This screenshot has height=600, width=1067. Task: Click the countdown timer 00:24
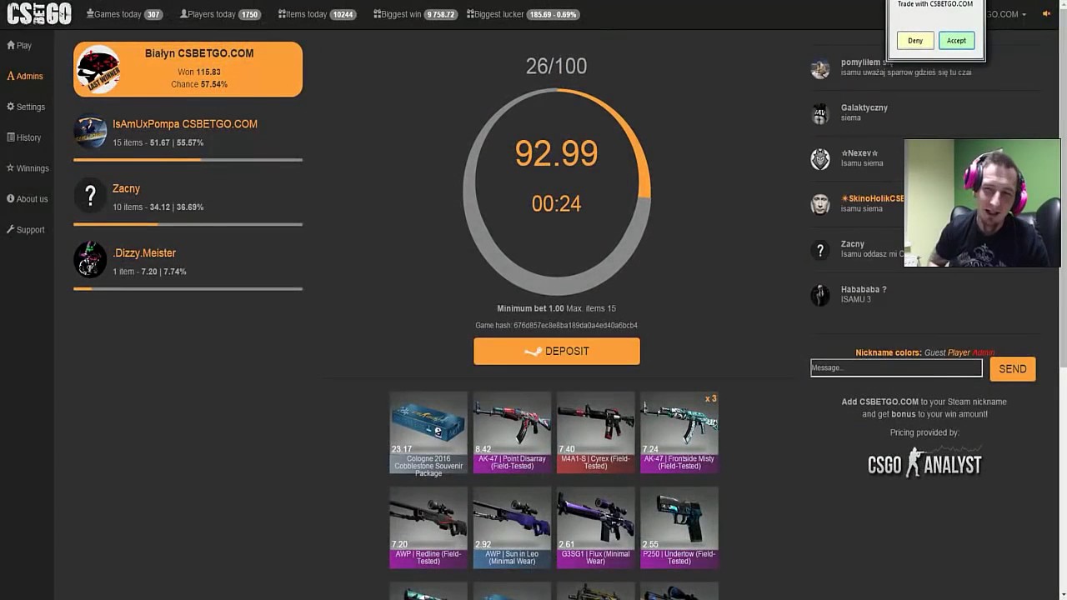556,204
